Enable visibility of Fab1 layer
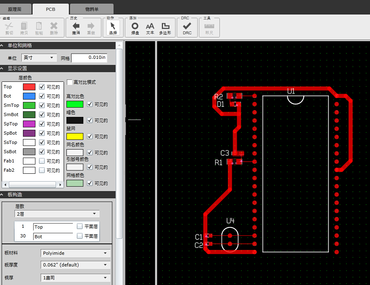370x285 pixels. (42, 161)
